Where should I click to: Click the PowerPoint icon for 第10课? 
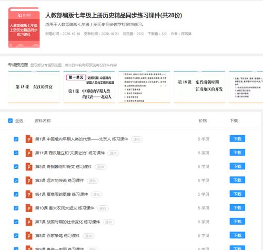tap(29, 208)
